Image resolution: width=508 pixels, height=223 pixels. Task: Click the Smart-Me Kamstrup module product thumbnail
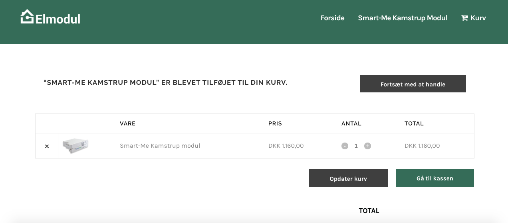75,145
